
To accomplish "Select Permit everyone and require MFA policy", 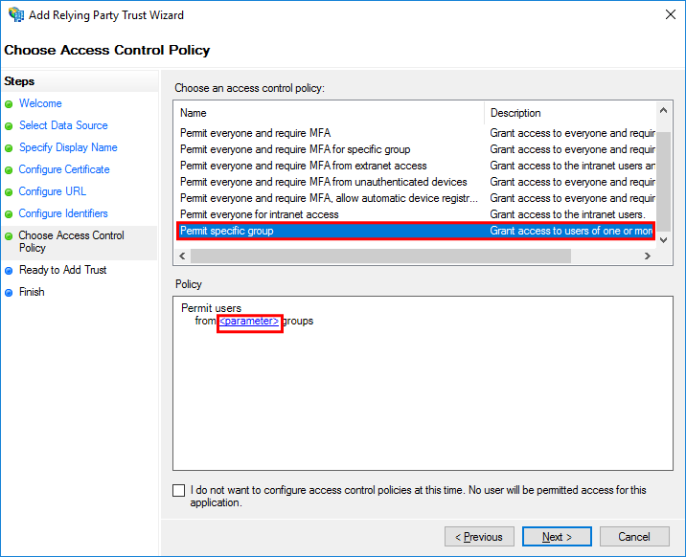I will [x=415, y=133].
